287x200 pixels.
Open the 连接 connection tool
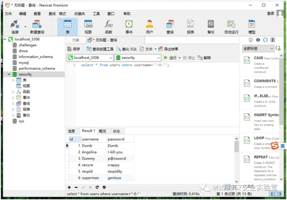pos(15,27)
